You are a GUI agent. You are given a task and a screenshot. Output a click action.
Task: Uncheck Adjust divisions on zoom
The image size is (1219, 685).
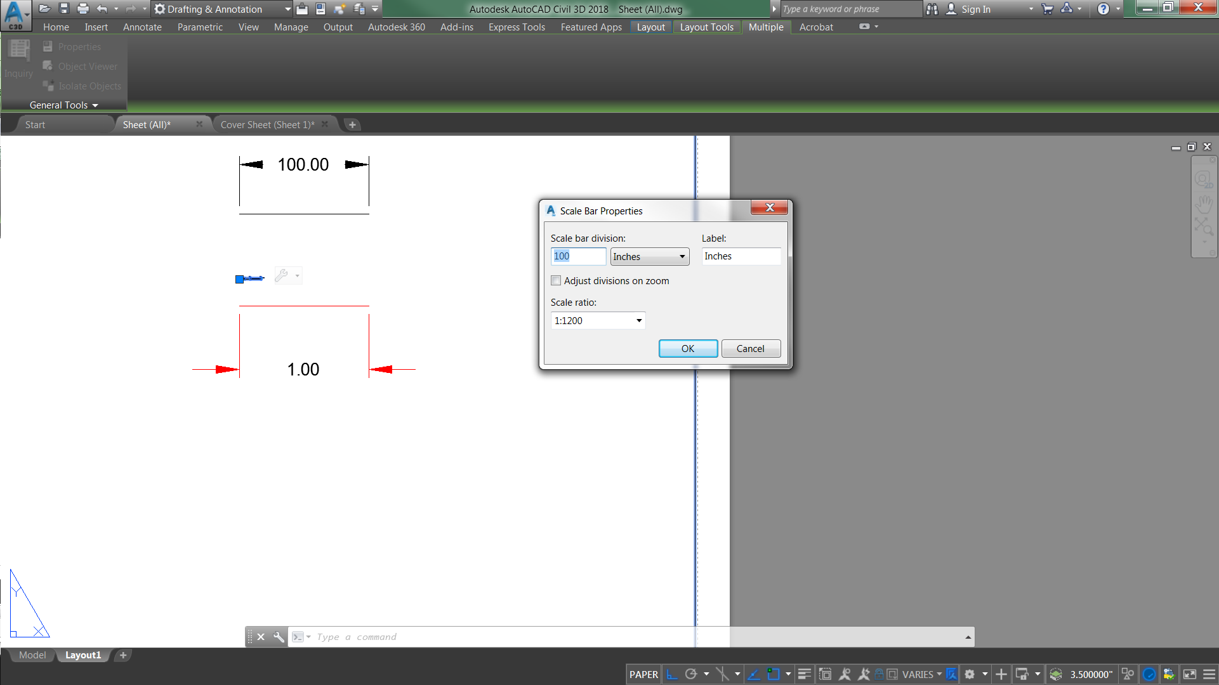pos(556,280)
